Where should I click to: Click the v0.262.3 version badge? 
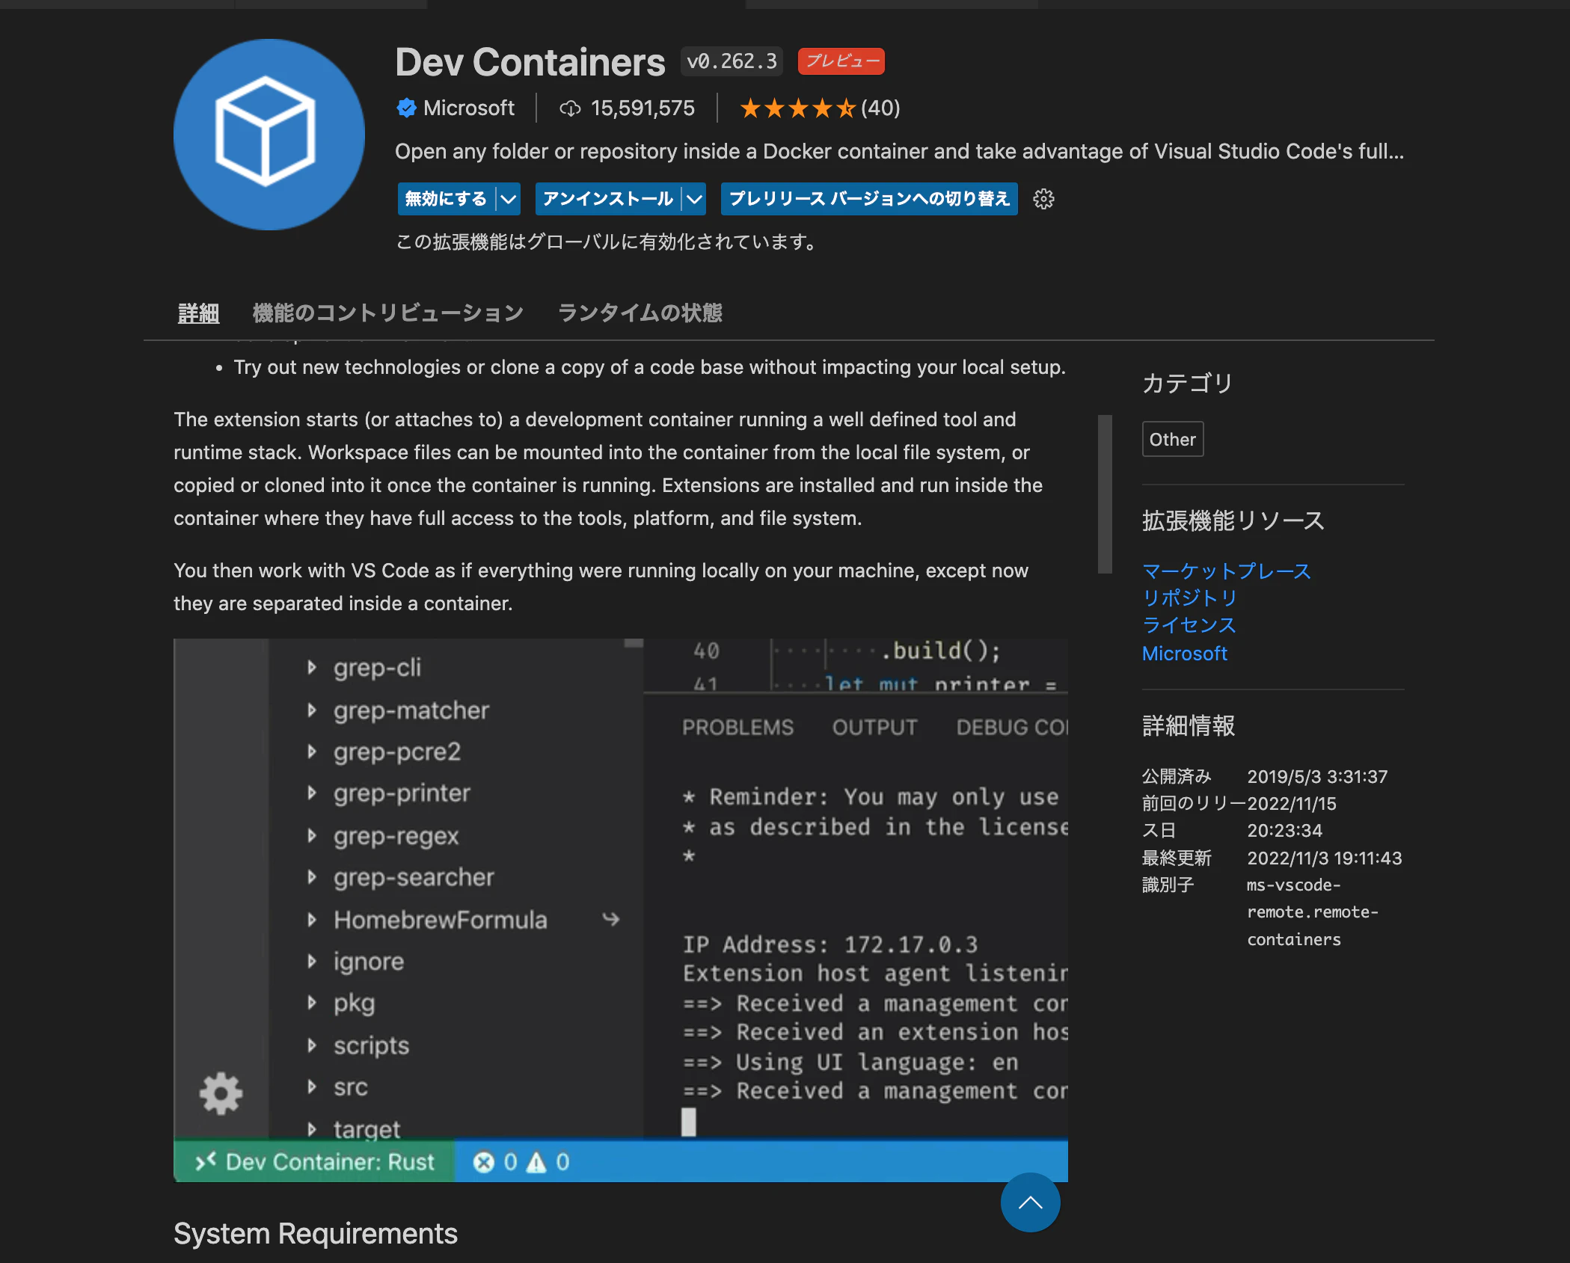pyautogui.click(x=732, y=61)
